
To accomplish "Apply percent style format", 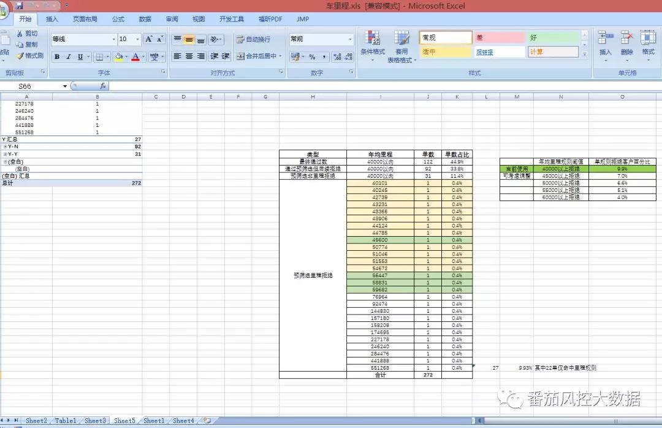I will click(312, 56).
